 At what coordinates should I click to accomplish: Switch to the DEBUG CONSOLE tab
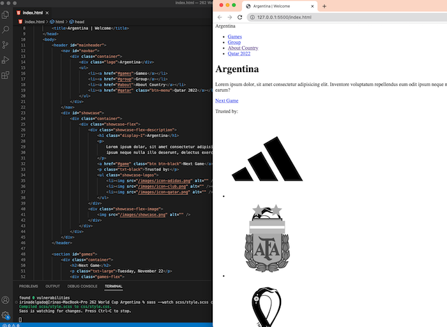(82, 286)
